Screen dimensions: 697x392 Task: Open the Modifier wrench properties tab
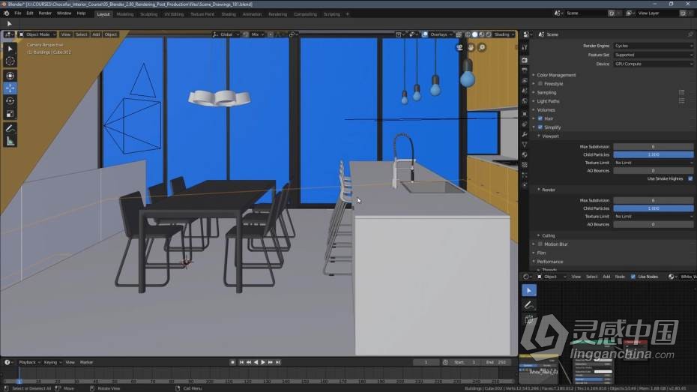pyautogui.click(x=525, y=134)
